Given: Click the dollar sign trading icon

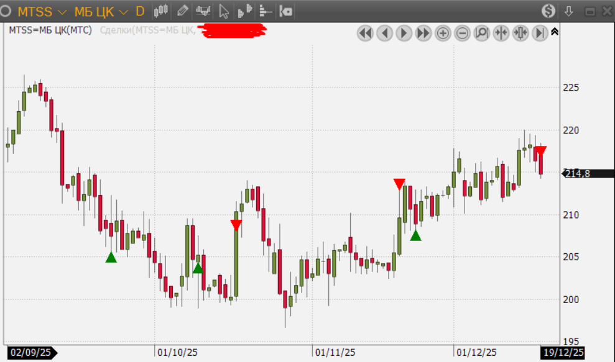Looking at the screenshot, I should pos(548,11).
